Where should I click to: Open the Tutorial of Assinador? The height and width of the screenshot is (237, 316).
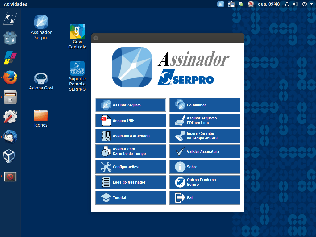pos(131,197)
